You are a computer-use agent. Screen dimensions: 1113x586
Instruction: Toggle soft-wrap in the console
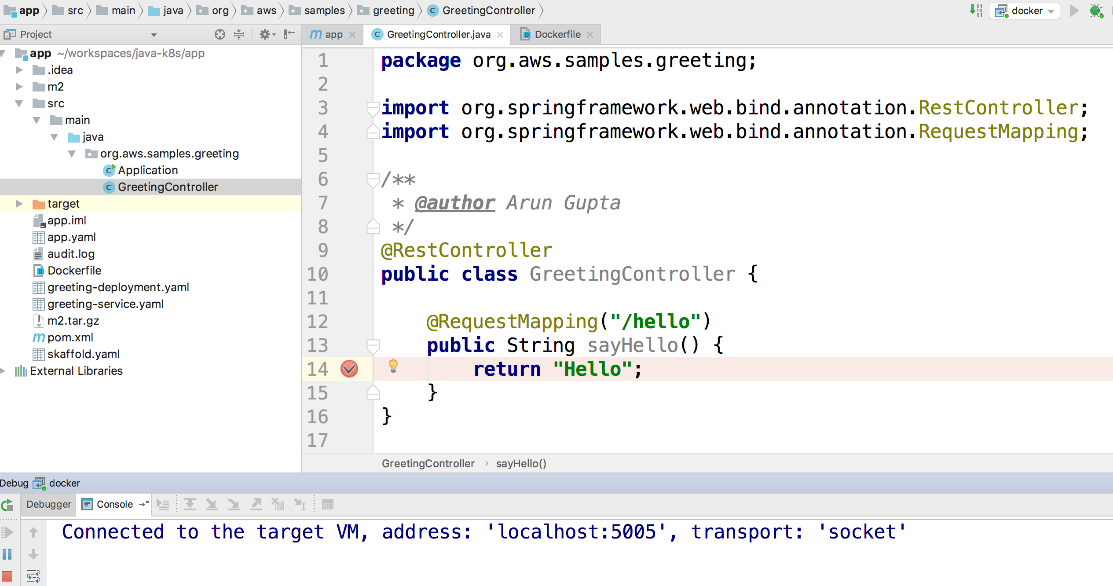33,576
